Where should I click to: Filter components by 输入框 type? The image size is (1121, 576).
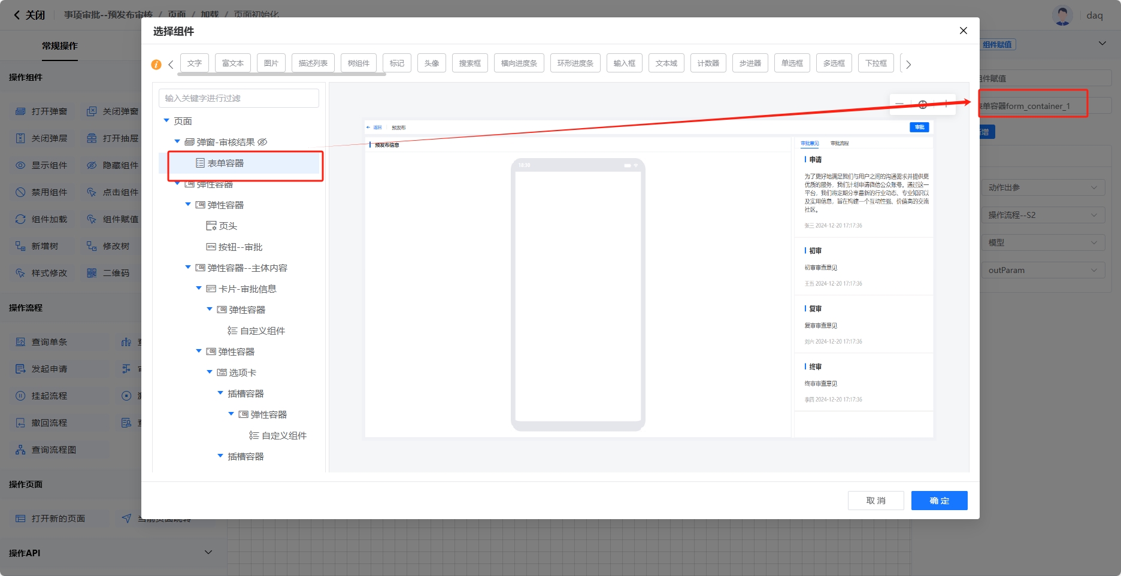click(624, 63)
